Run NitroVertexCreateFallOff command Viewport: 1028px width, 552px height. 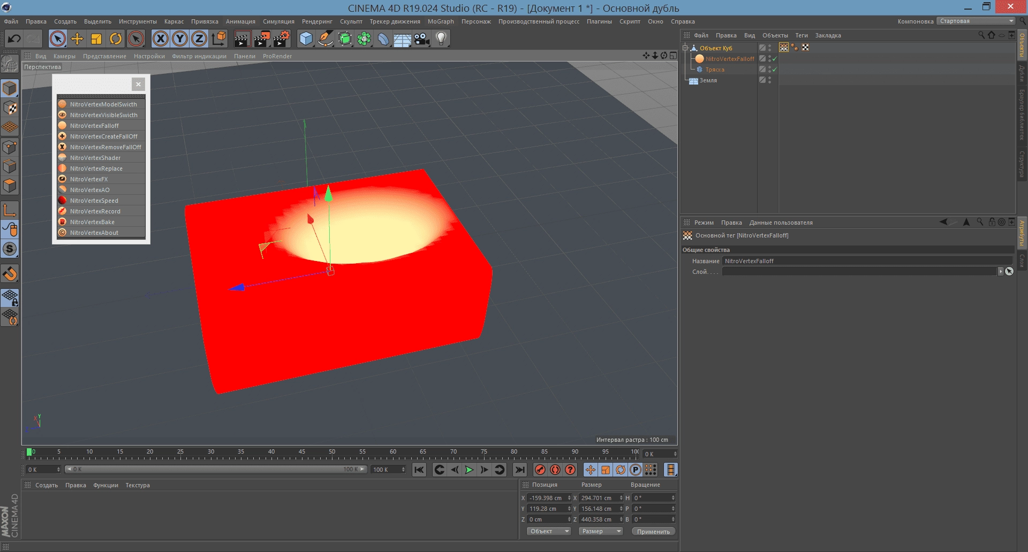tap(101, 136)
